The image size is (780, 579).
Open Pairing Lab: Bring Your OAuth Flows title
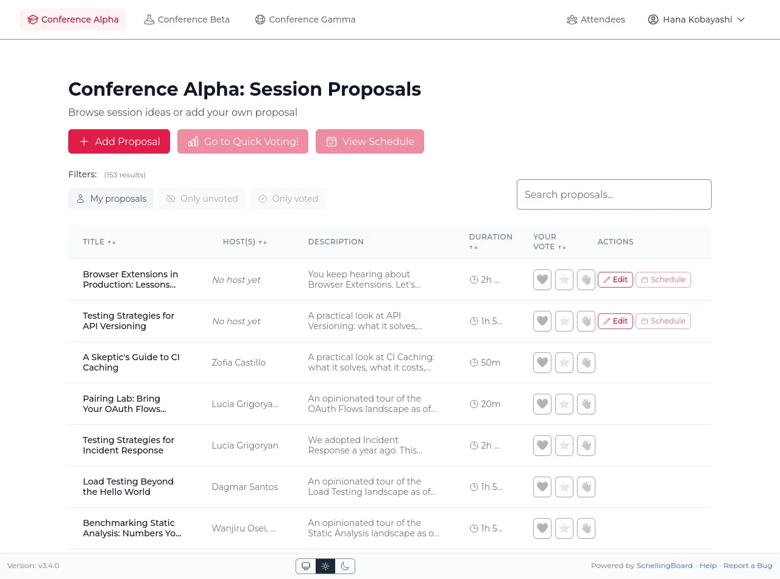[x=125, y=404]
